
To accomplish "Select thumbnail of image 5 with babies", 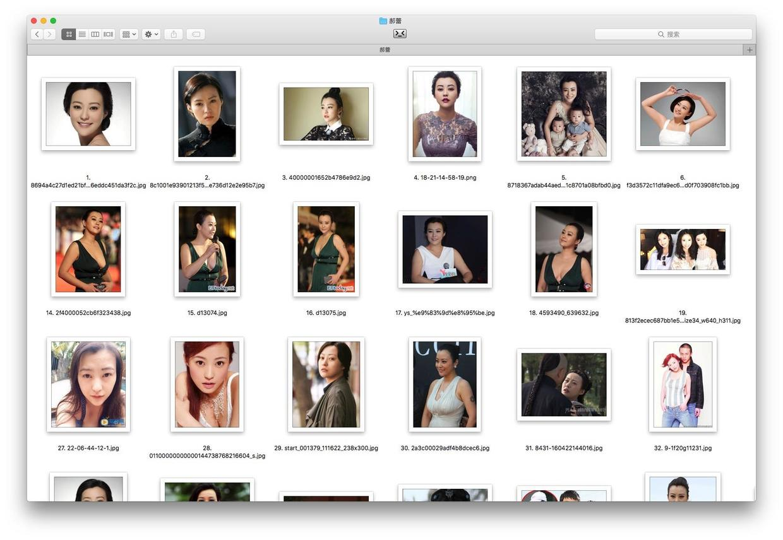I will (x=564, y=114).
